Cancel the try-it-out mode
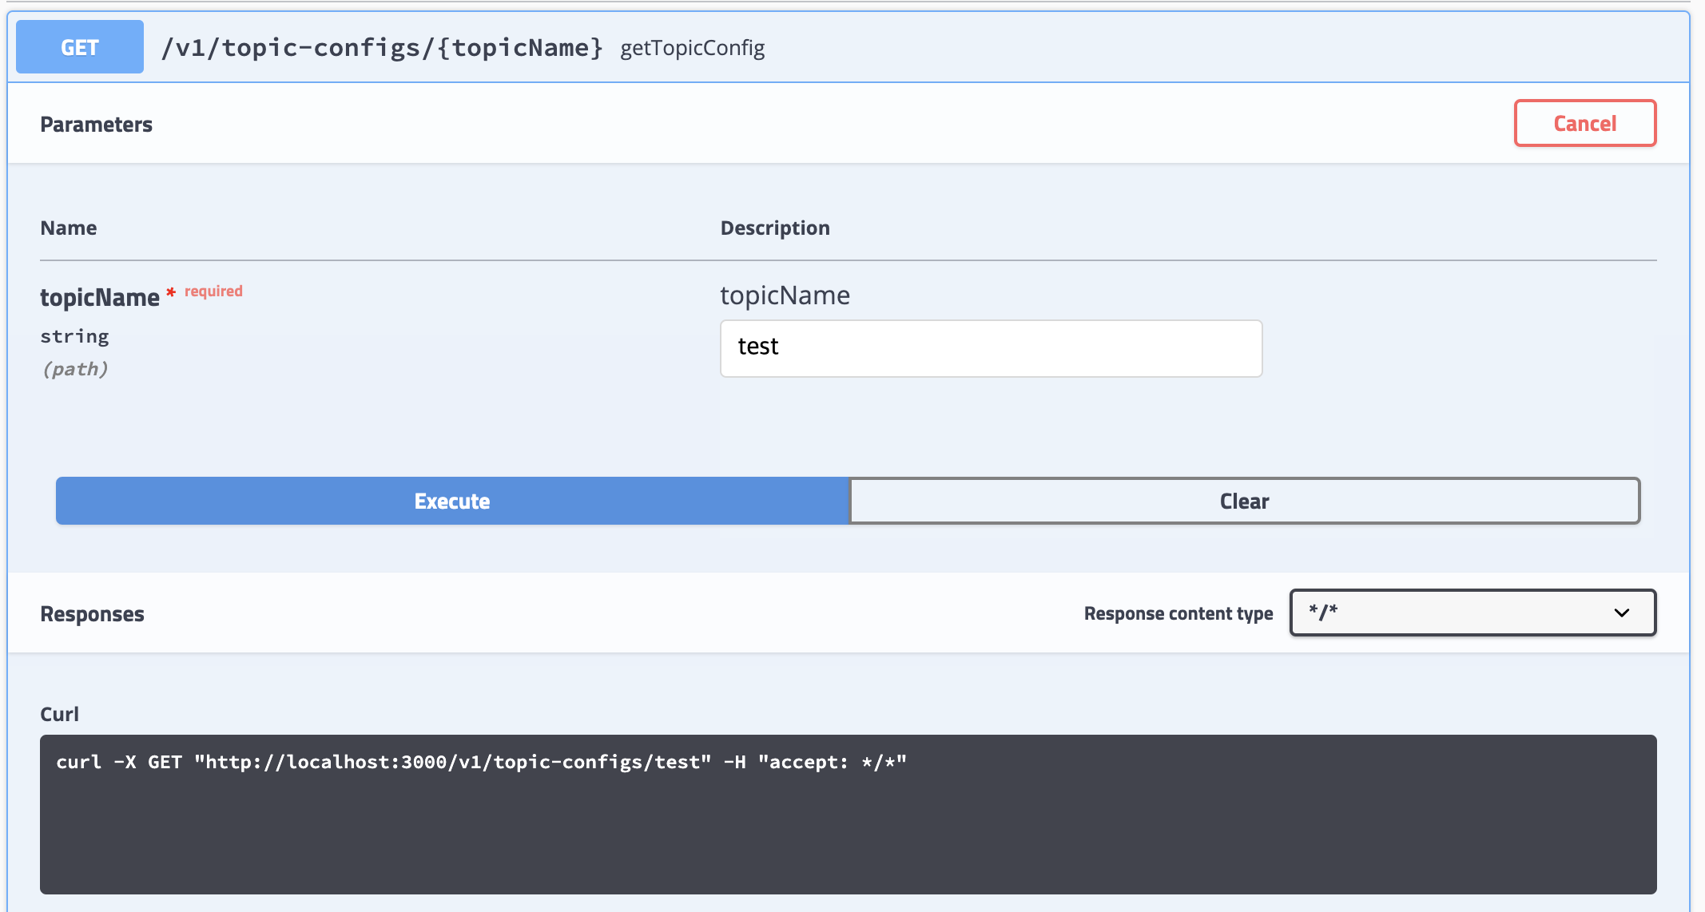Viewport: 1705px width, 912px height. tap(1585, 123)
